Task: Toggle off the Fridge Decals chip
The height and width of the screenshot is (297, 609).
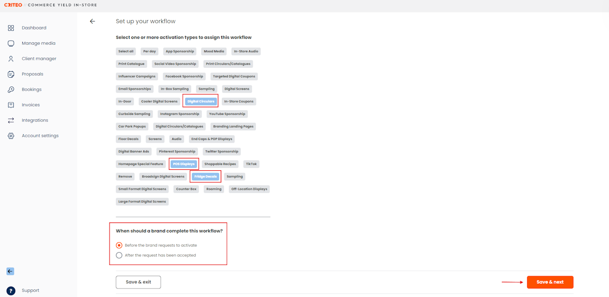Action: tap(206, 176)
